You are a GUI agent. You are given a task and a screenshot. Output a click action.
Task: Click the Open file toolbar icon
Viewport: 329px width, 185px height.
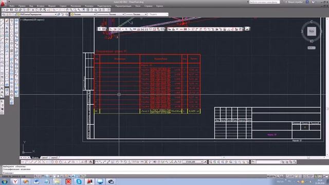pos(7,10)
